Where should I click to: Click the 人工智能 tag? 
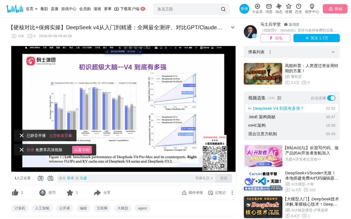[42, 208]
